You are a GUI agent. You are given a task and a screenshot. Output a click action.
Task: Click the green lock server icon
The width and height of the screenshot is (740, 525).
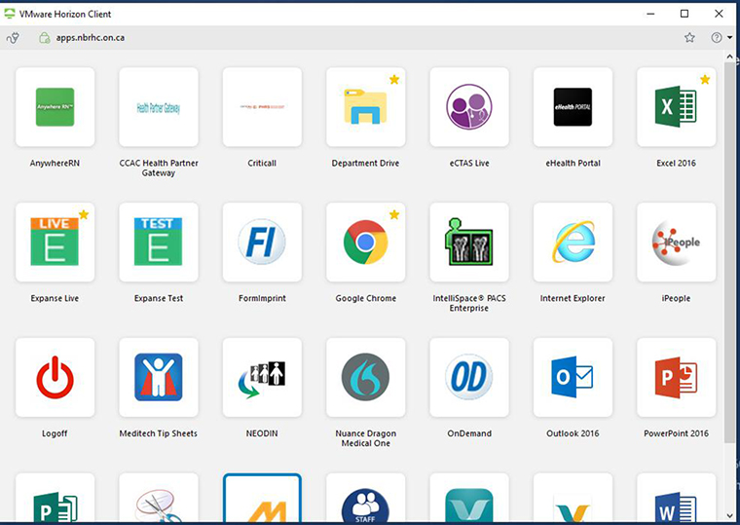(45, 38)
